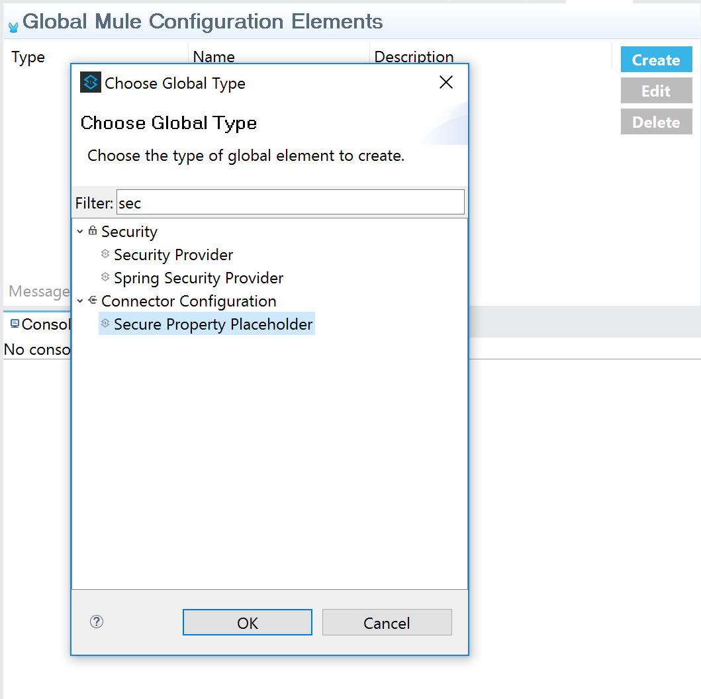The width and height of the screenshot is (701, 699).
Task: Select Security Provider in the list
Action: pos(173,255)
